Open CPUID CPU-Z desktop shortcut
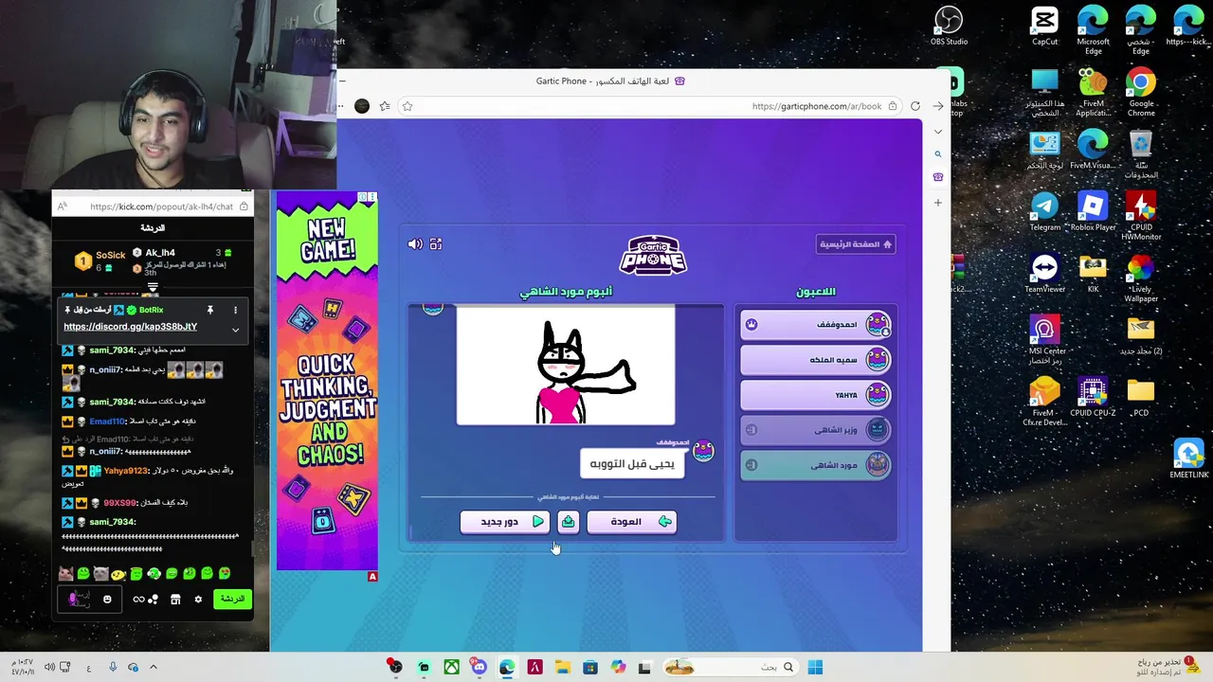This screenshot has height=682, width=1213. pos(1093,396)
